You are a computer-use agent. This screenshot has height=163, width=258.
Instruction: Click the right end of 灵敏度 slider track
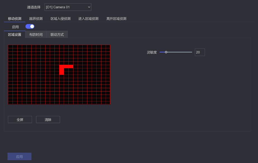click(x=192, y=52)
